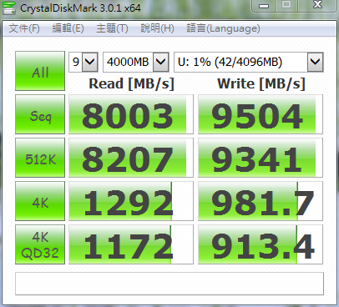The width and height of the screenshot is (339, 307).
Task: Minimize the CrystalDiskMark window
Action: click(264, 5)
